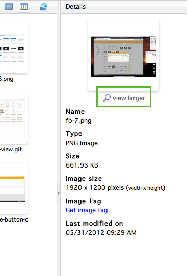Click the Get image tag link
The height and width of the screenshot is (276, 188).
[87, 210]
